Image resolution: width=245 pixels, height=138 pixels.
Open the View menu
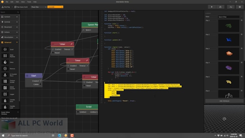coord(23,2)
